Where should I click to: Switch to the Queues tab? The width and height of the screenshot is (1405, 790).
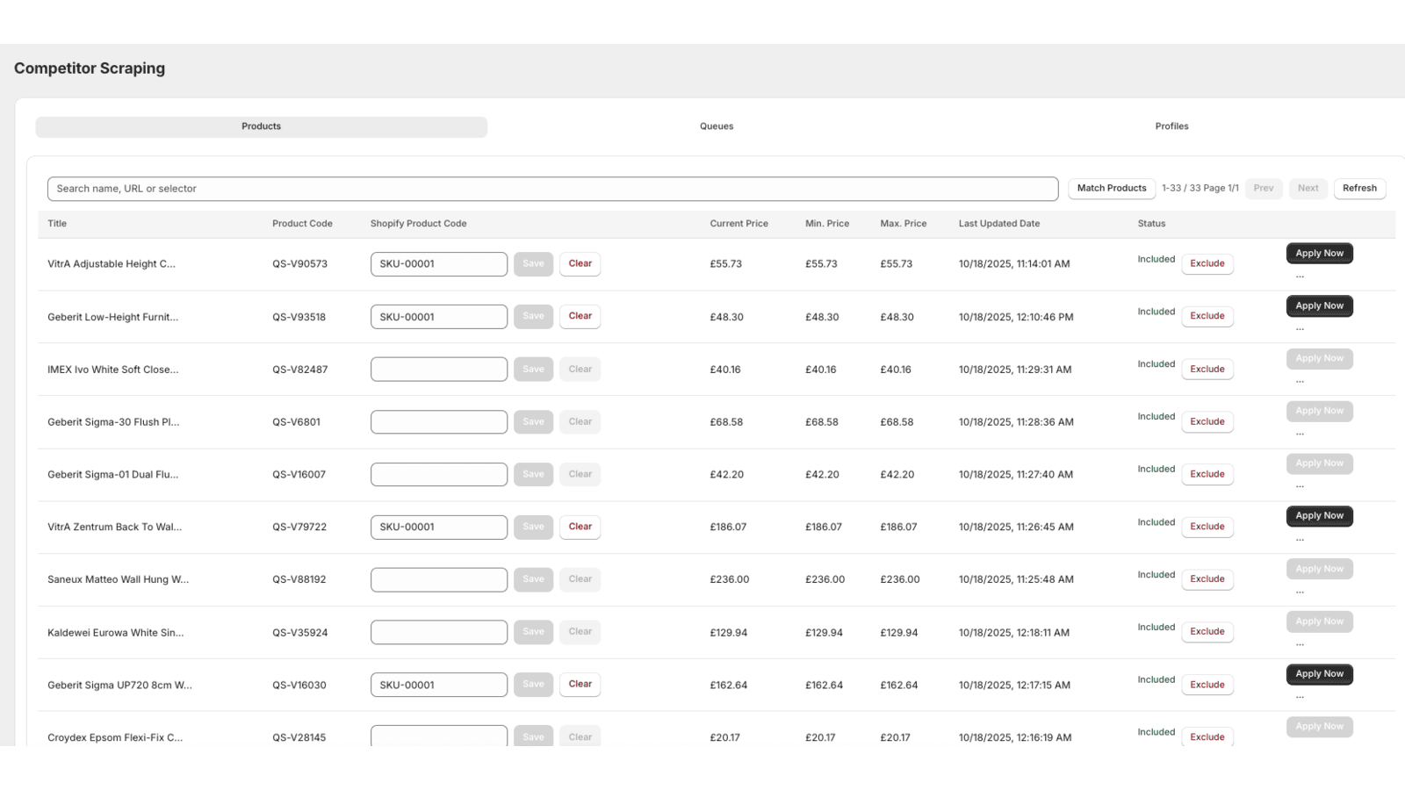tap(716, 126)
